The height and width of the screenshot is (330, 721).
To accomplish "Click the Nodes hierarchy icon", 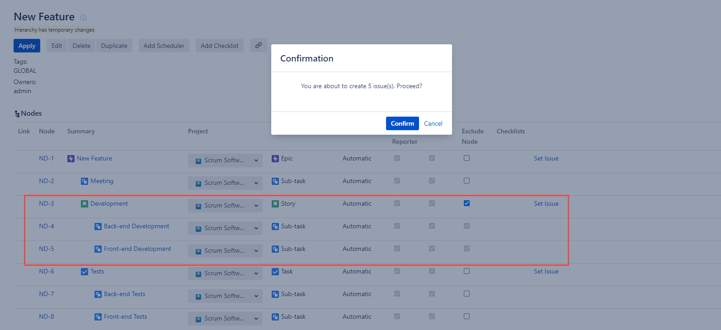I will (x=17, y=114).
